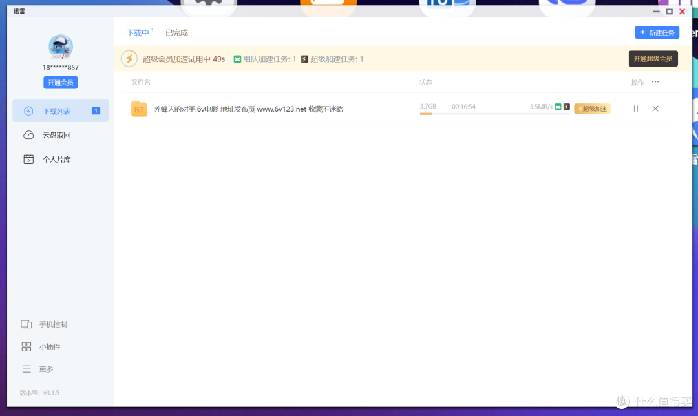Click the 开通超级会员 button

tap(653, 59)
